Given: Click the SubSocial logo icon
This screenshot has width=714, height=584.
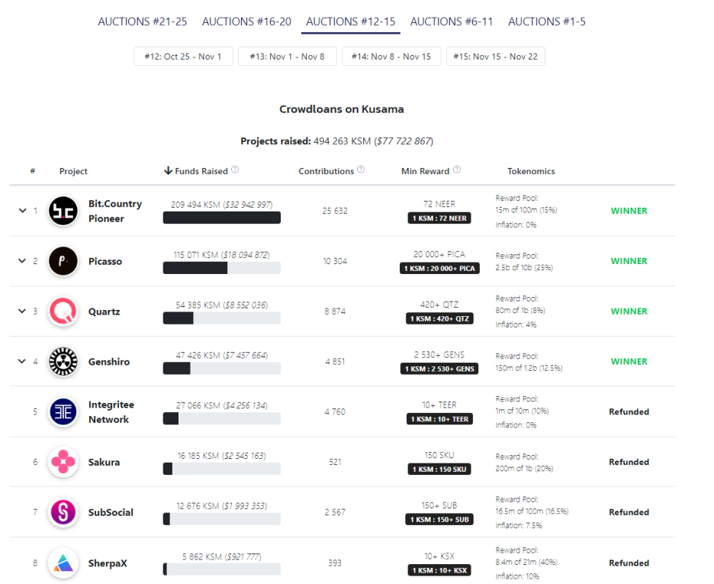Looking at the screenshot, I should pos(63,512).
